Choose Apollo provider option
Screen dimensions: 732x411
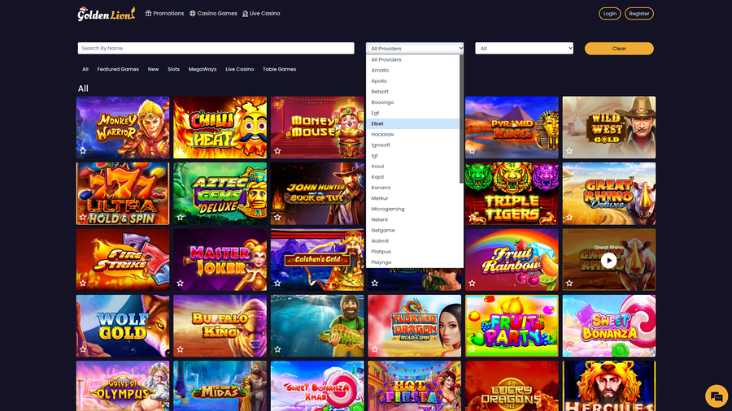coord(412,81)
